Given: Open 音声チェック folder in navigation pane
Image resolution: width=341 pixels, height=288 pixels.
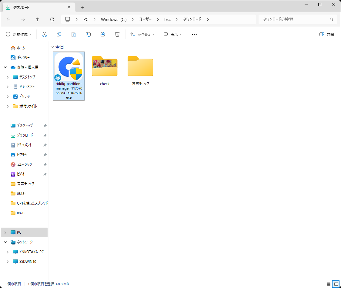Looking at the screenshot, I should point(22,184).
